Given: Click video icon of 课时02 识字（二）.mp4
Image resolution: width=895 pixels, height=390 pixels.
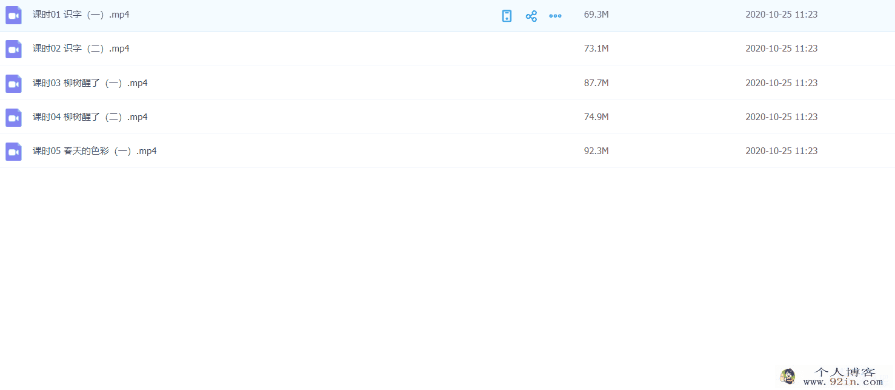Looking at the screenshot, I should coord(13,49).
